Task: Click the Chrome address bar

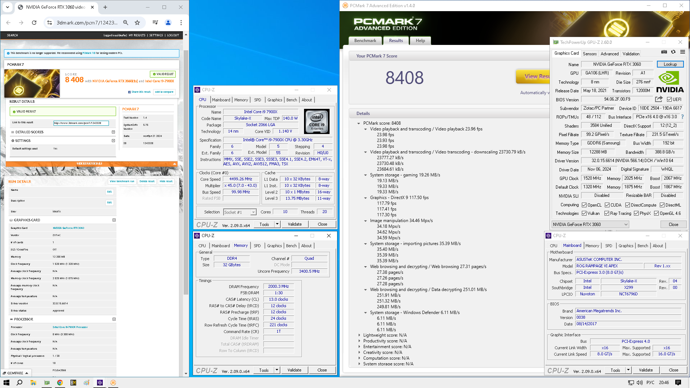Action: (87, 23)
